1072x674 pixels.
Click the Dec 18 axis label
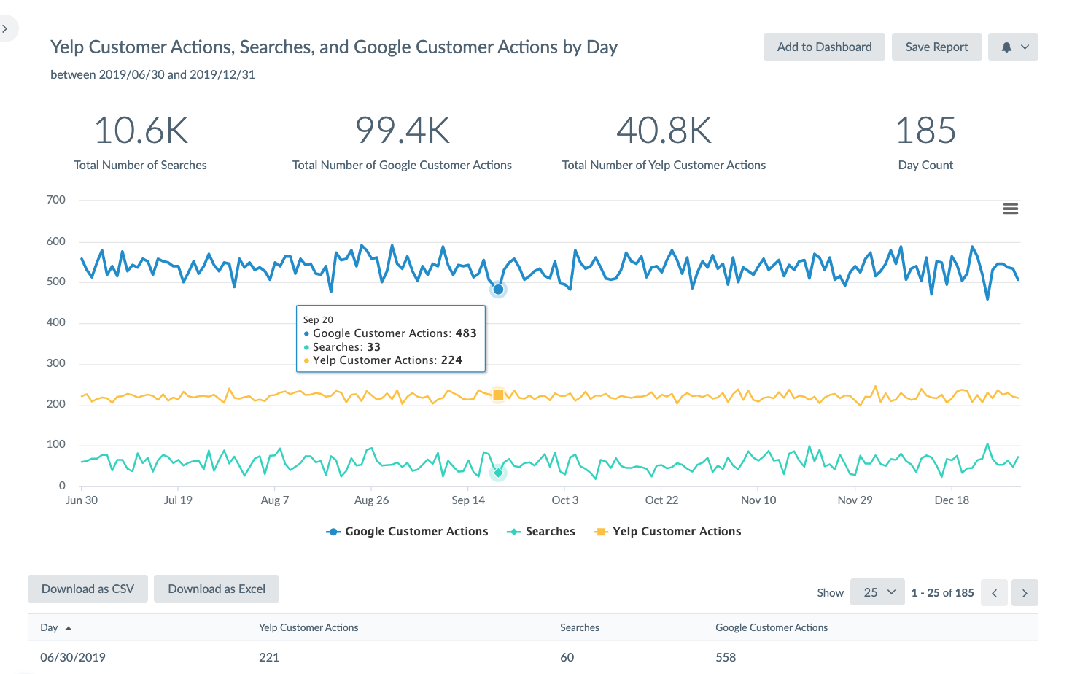pos(952,500)
